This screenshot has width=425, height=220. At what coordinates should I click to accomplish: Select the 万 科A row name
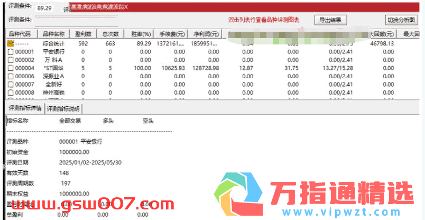[54, 60]
